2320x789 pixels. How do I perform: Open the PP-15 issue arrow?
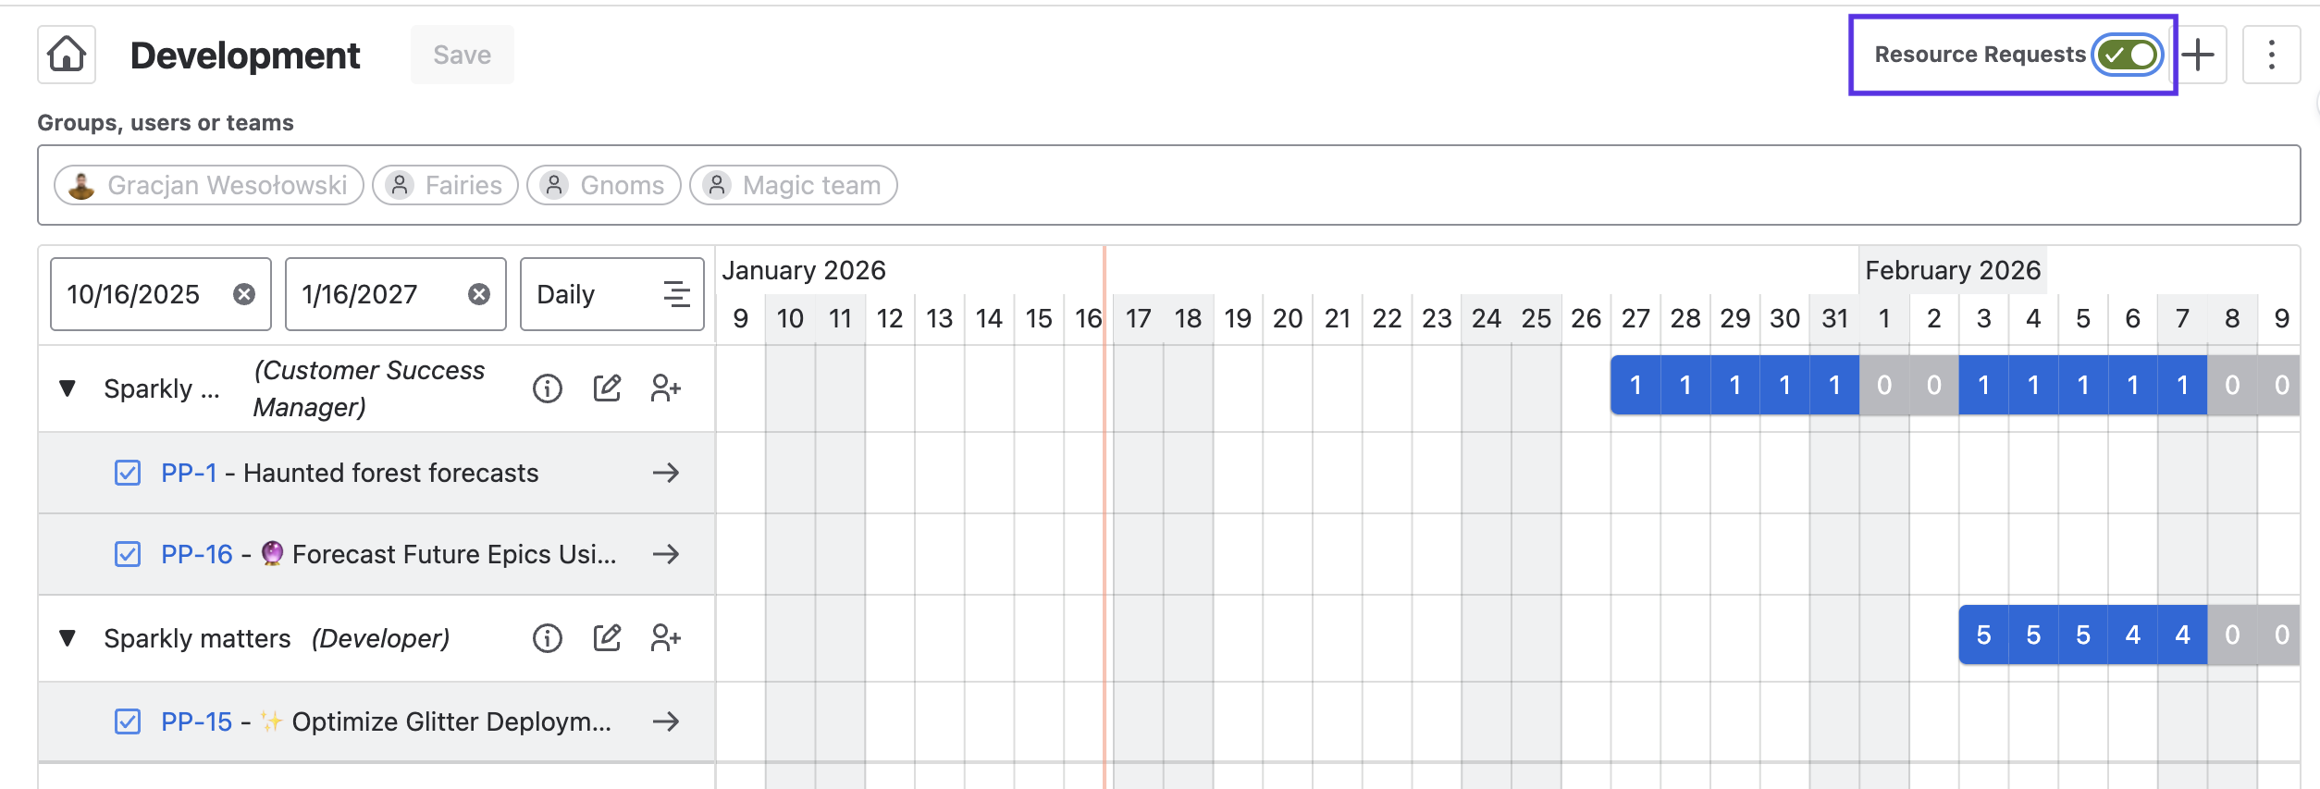point(665,721)
